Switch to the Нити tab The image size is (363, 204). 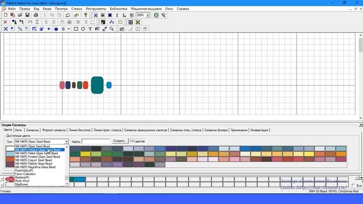(18, 130)
